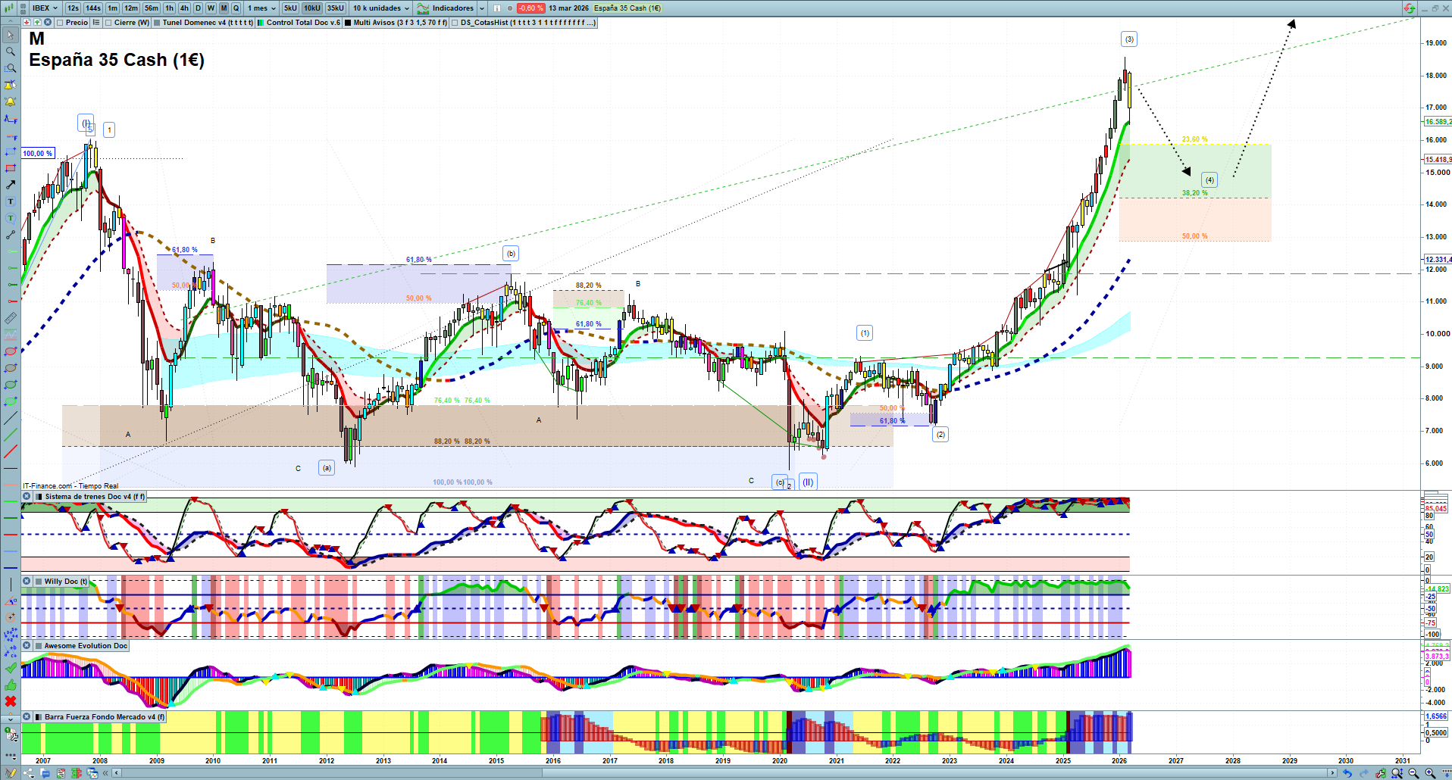Open the '10 k unidades' dropdown
Viewport: 1452px width, 780px height.
click(381, 8)
